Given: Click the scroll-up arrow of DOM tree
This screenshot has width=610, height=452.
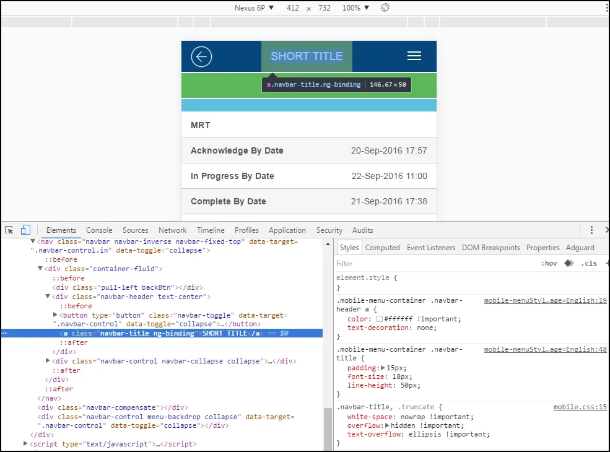Looking at the screenshot, I should point(328,244).
